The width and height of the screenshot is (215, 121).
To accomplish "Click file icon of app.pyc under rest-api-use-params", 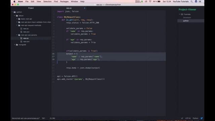I will click(21, 41).
